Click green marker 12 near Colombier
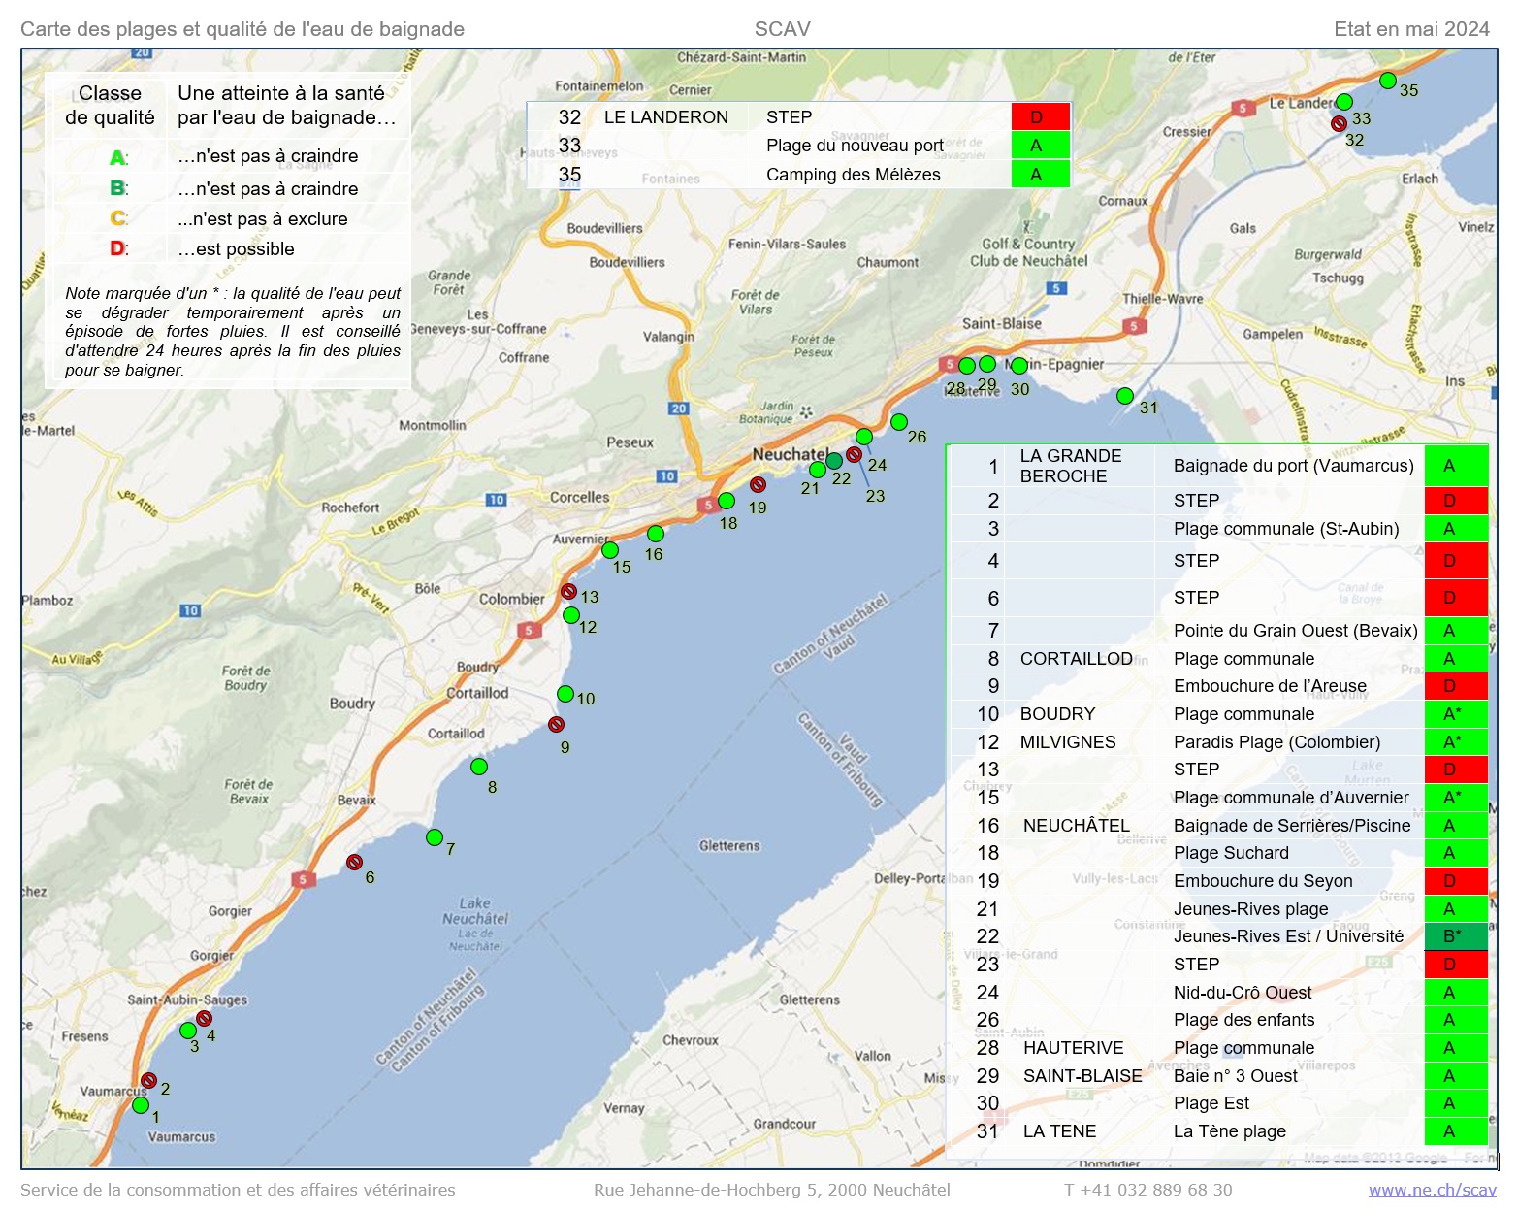1518x1212 pixels. tap(571, 615)
